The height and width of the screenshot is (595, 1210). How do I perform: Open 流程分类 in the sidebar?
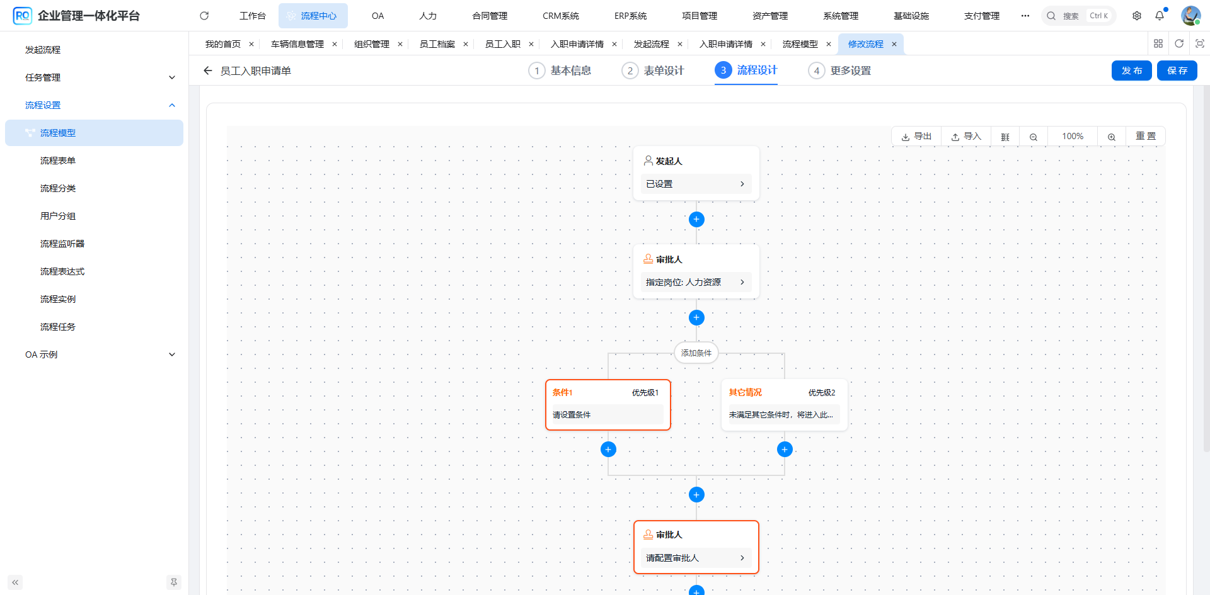tap(95, 188)
